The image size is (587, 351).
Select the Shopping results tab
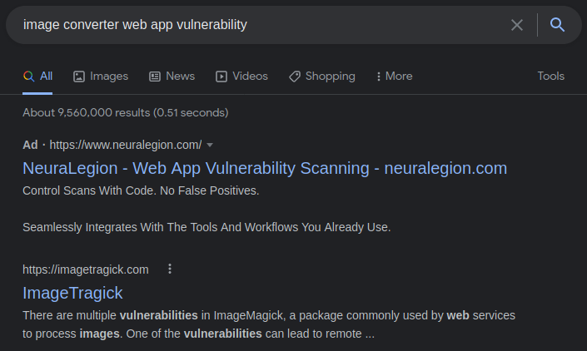point(322,77)
